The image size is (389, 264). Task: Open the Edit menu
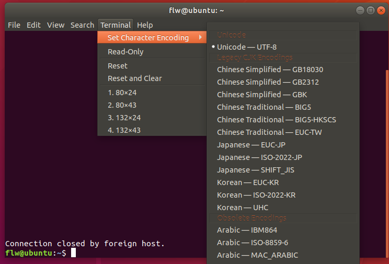click(33, 25)
